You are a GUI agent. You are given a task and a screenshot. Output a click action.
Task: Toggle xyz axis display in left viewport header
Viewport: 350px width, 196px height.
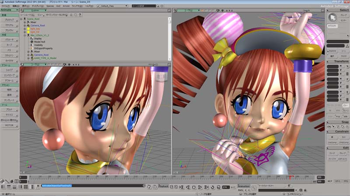click(x=76, y=64)
